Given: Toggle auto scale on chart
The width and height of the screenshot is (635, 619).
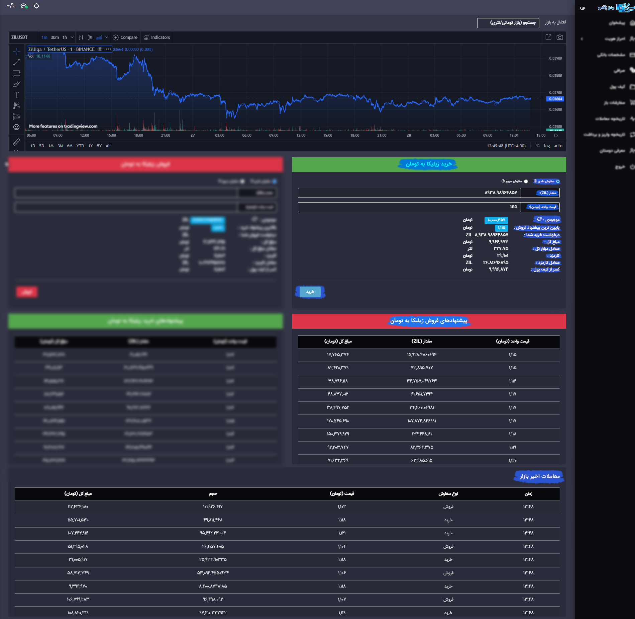Looking at the screenshot, I should point(558,146).
